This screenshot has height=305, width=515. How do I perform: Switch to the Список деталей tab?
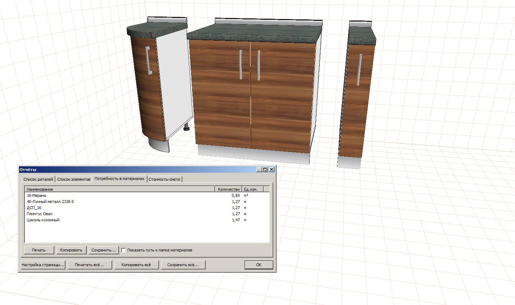tap(38, 179)
